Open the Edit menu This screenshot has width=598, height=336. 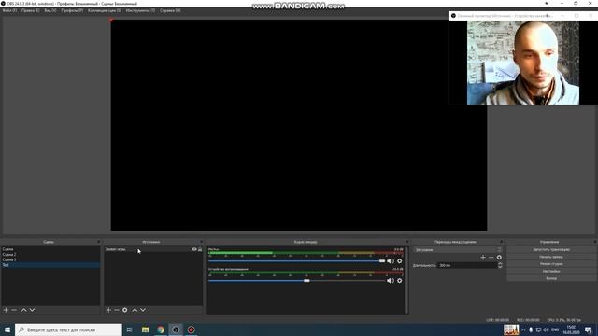(30, 10)
